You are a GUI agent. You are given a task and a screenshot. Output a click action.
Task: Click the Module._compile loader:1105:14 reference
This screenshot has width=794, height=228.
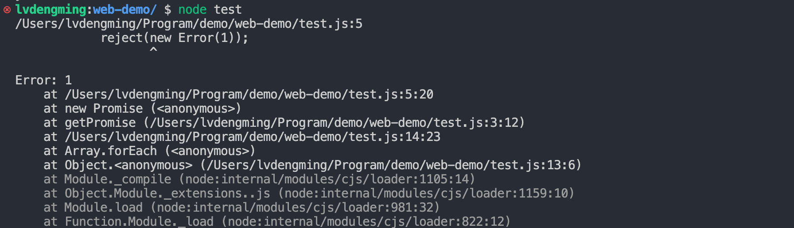tap(327, 179)
